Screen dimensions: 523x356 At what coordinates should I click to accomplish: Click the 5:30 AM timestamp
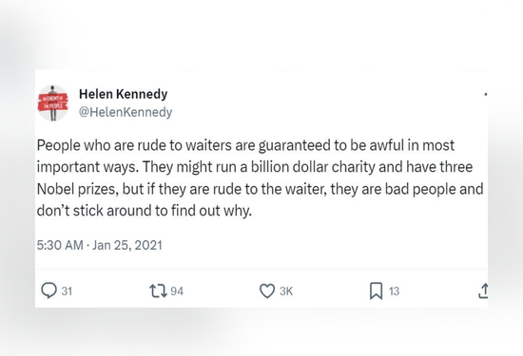point(60,245)
